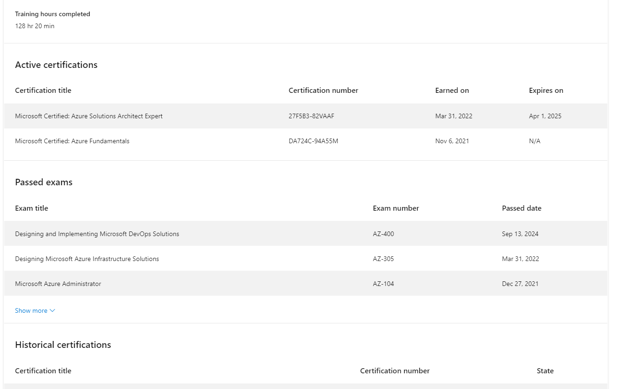
Task: Click the Active certifications section heading
Action: [x=56, y=65]
